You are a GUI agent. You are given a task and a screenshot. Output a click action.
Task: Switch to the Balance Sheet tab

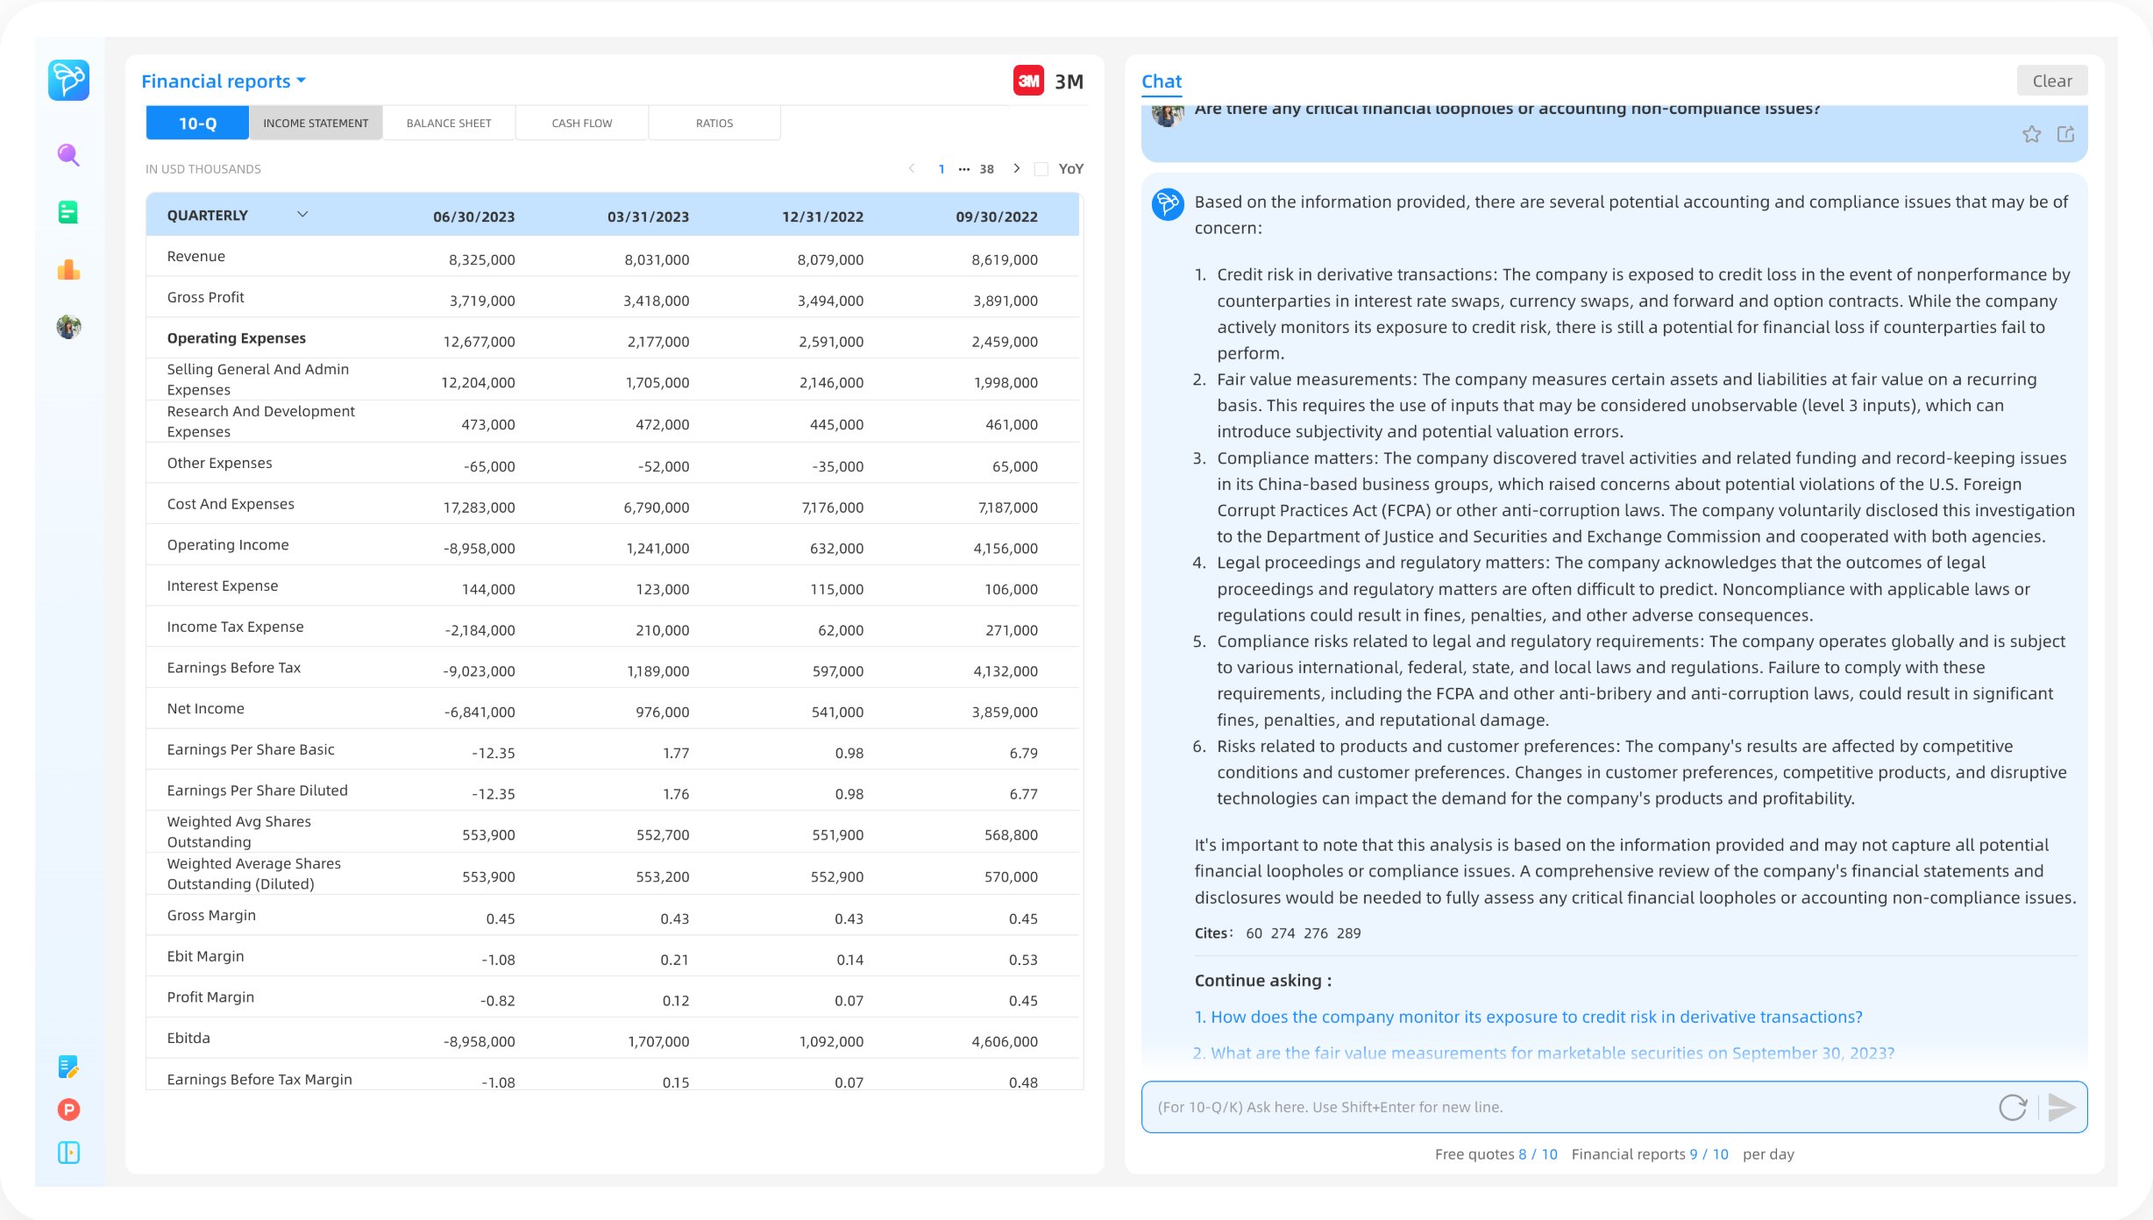point(448,123)
